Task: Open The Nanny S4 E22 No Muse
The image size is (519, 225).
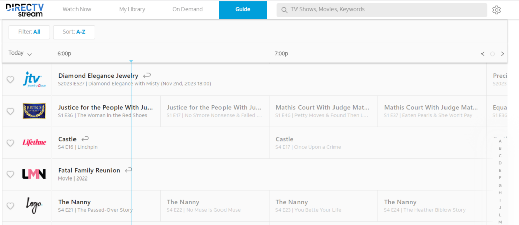Action: pos(214,206)
